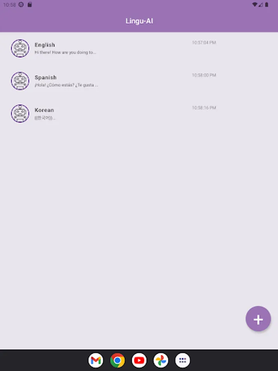Open the Spanish conversation title
This screenshot has width=278, height=371.
click(x=45, y=77)
